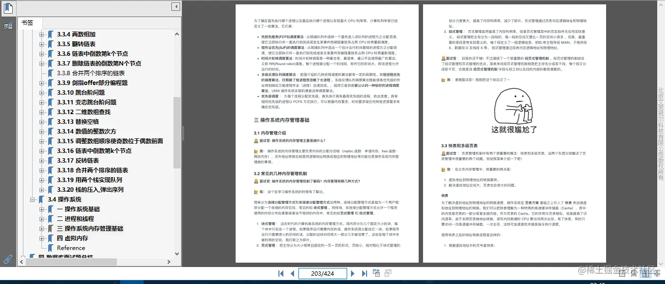The image size is (665, 284).
Task: Select bookmark text 3.3.9 剑指offer部分编程题
Action: coord(92,83)
